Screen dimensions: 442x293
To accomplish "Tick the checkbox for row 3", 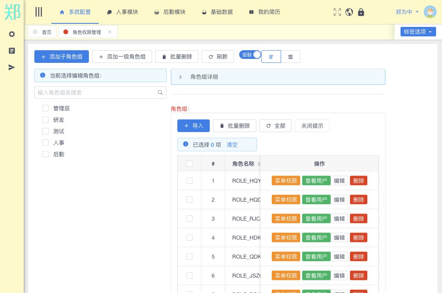I will 190,219.
